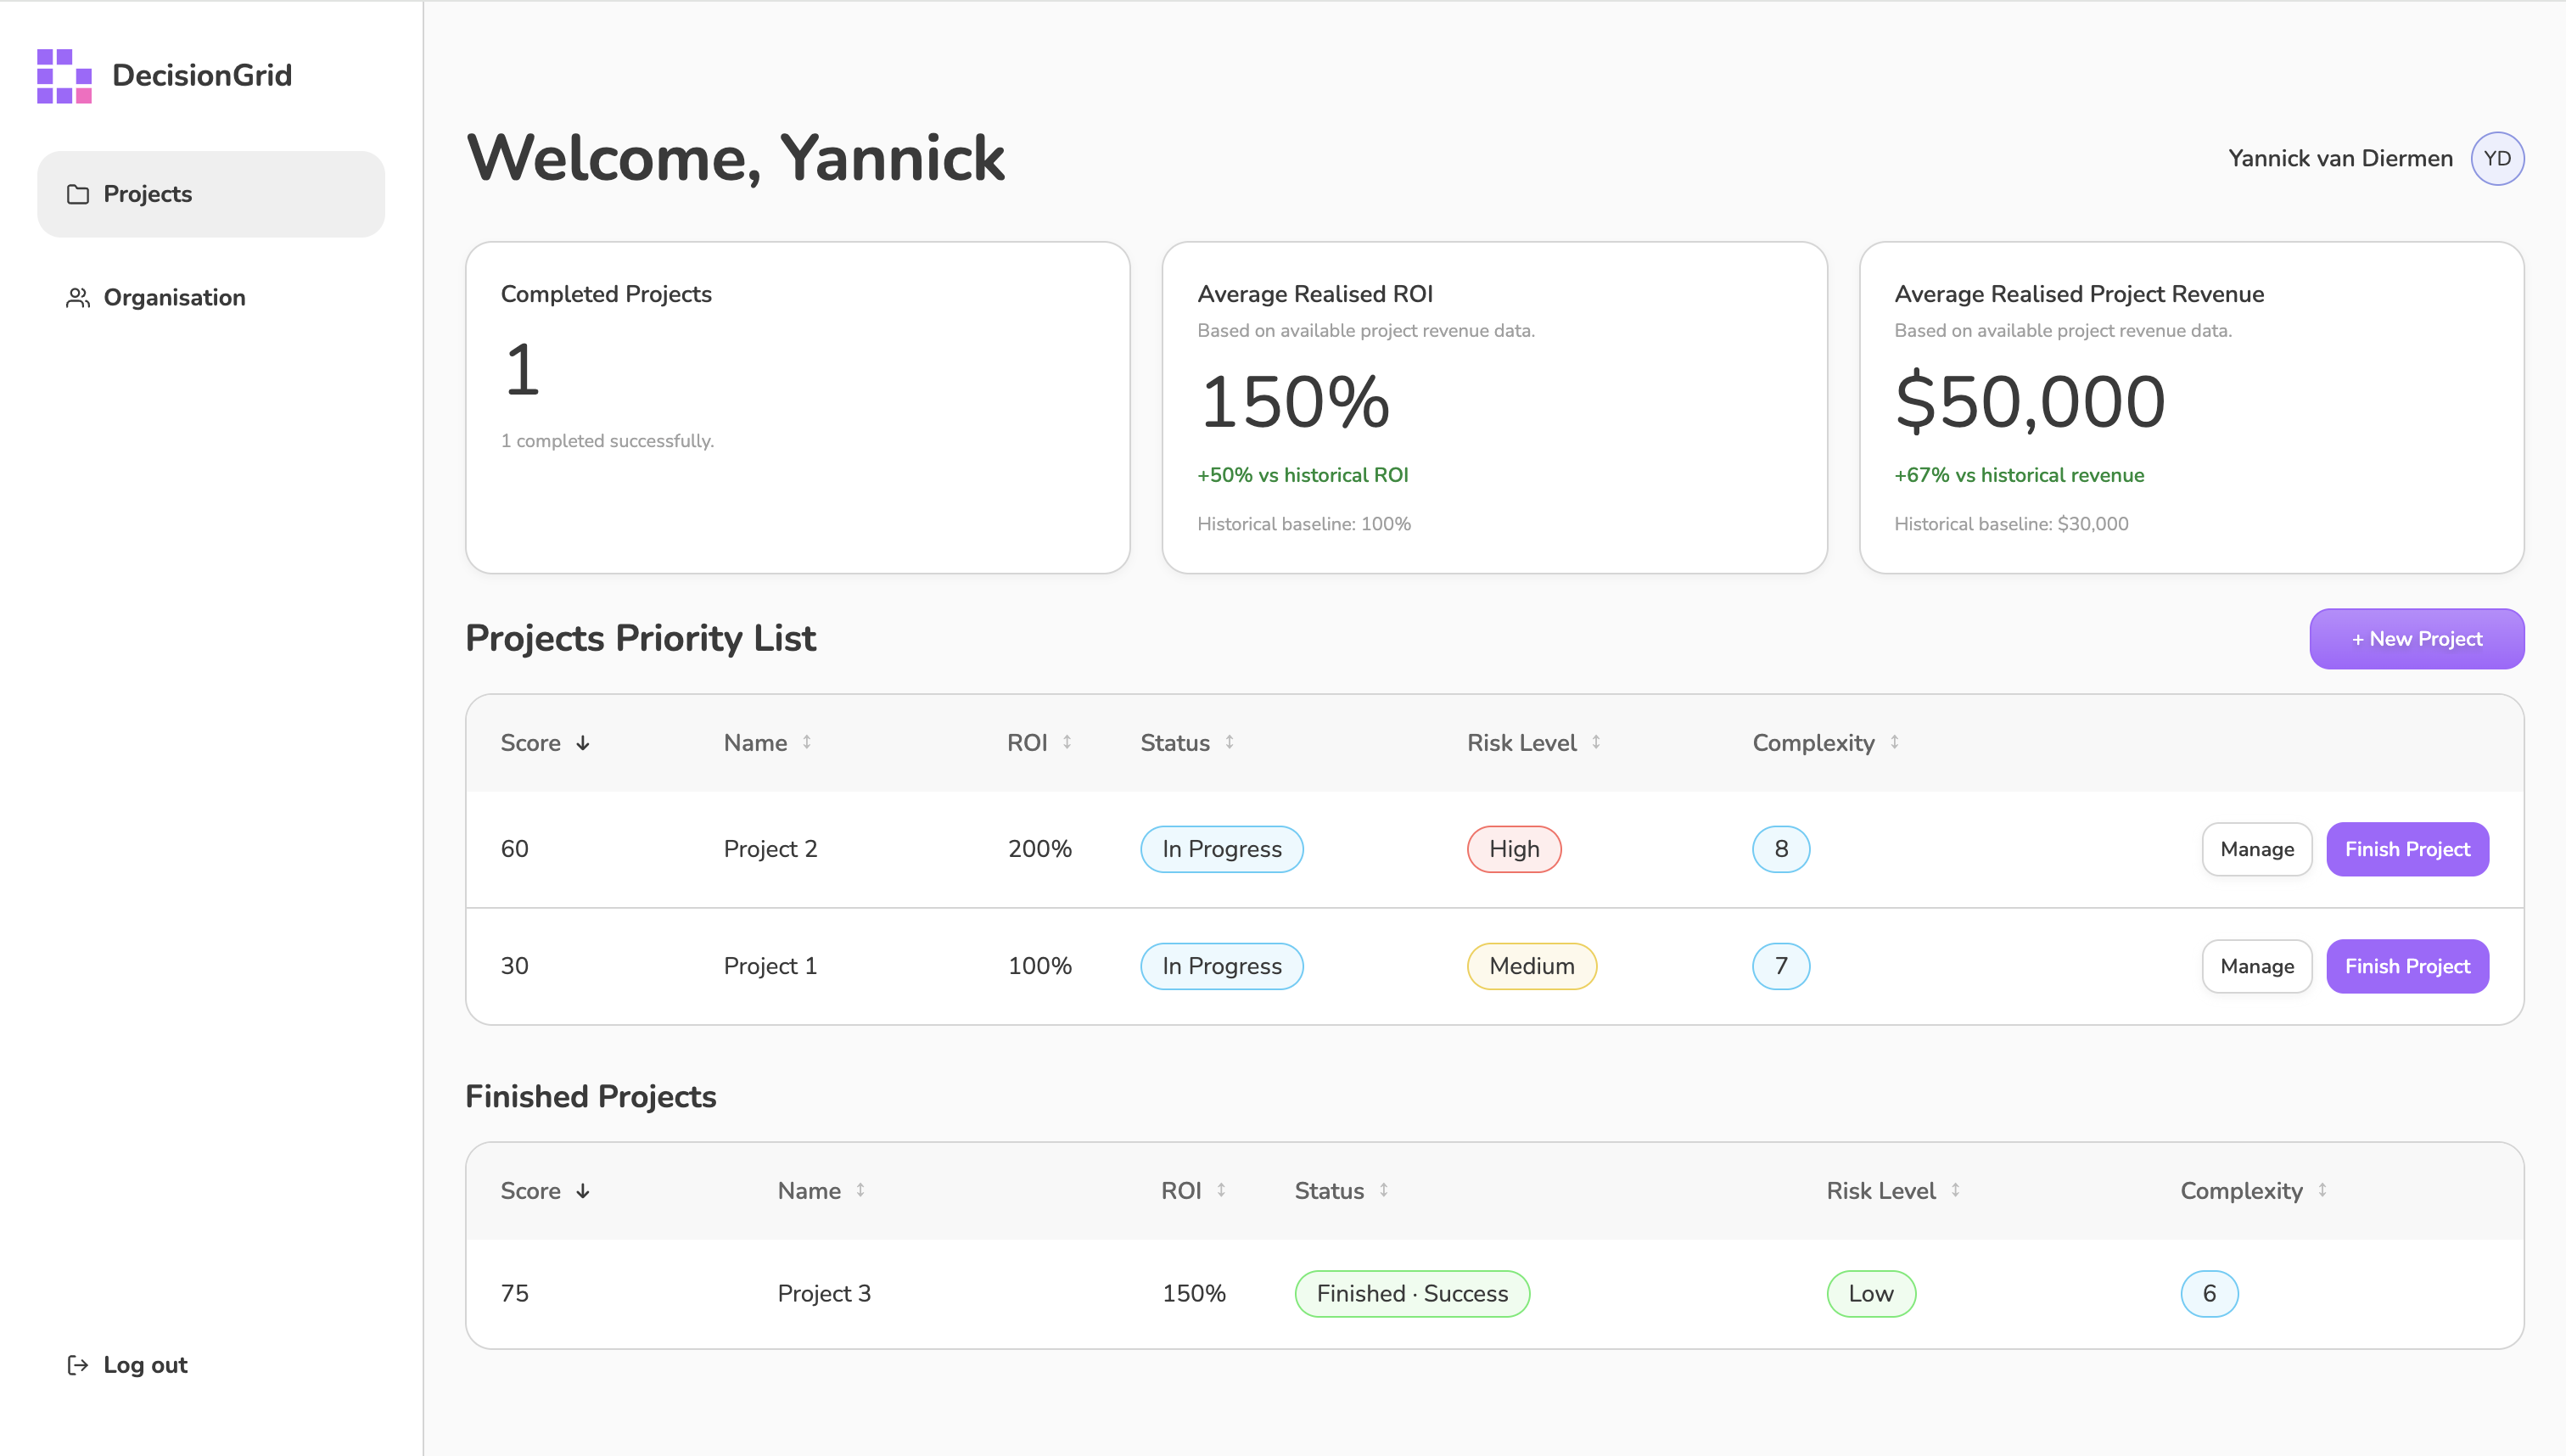Viewport: 2566px width, 1456px height.
Task: Toggle the Low risk badge for Project 3
Action: 1870,1293
